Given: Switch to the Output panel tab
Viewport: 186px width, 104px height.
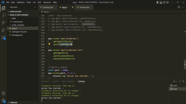Looking at the screenshot, I should [x=55, y=81].
